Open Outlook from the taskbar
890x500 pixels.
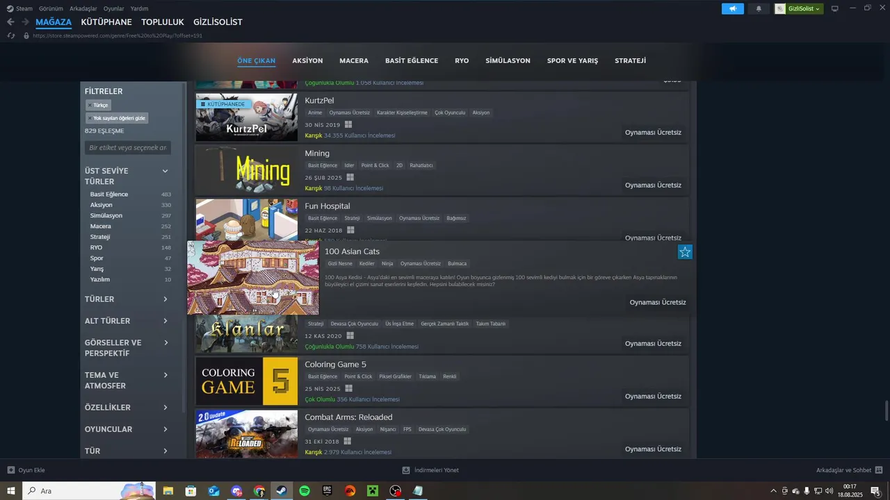pos(213,491)
